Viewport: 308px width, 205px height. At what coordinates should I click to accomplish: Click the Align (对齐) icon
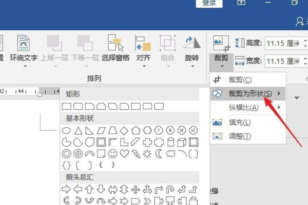point(143,44)
